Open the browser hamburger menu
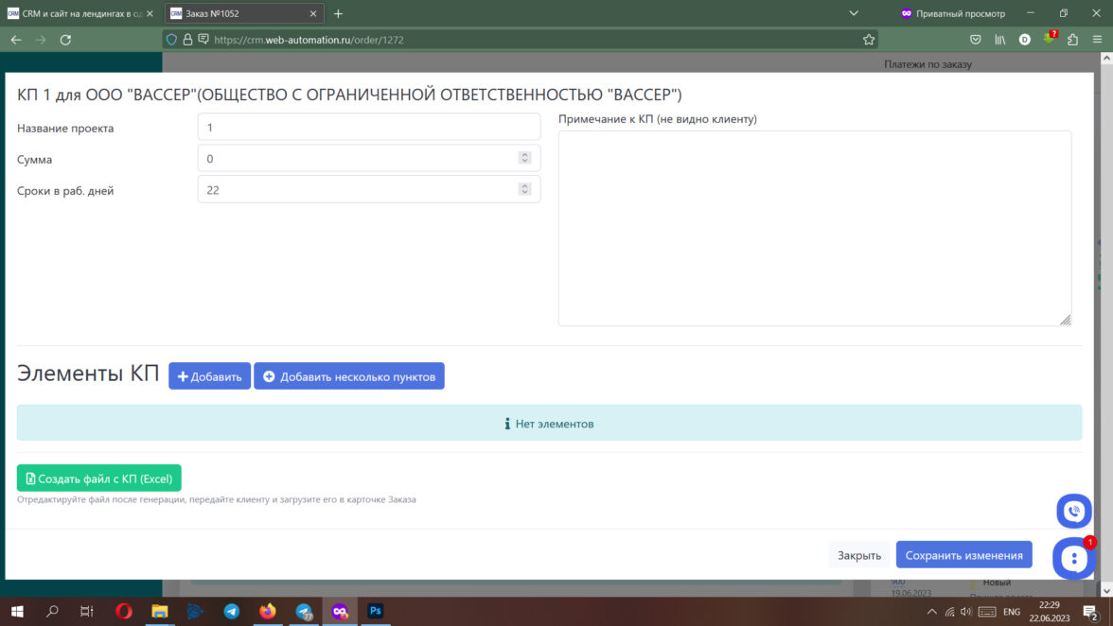The height and width of the screenshot is (626, 1113). (x=1097, y=40)
